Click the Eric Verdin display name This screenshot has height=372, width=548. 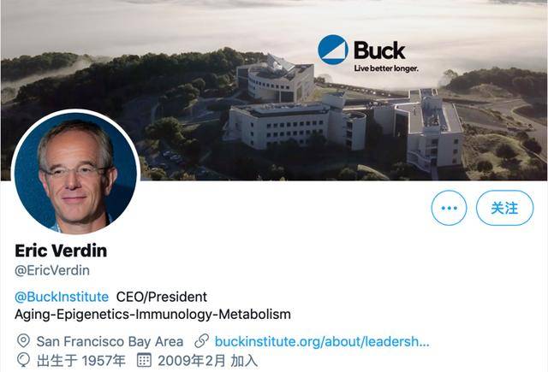point(61,251)
